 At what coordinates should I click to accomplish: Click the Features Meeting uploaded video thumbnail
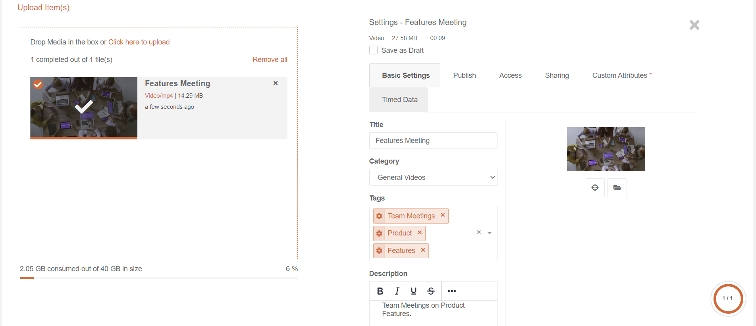84,107
